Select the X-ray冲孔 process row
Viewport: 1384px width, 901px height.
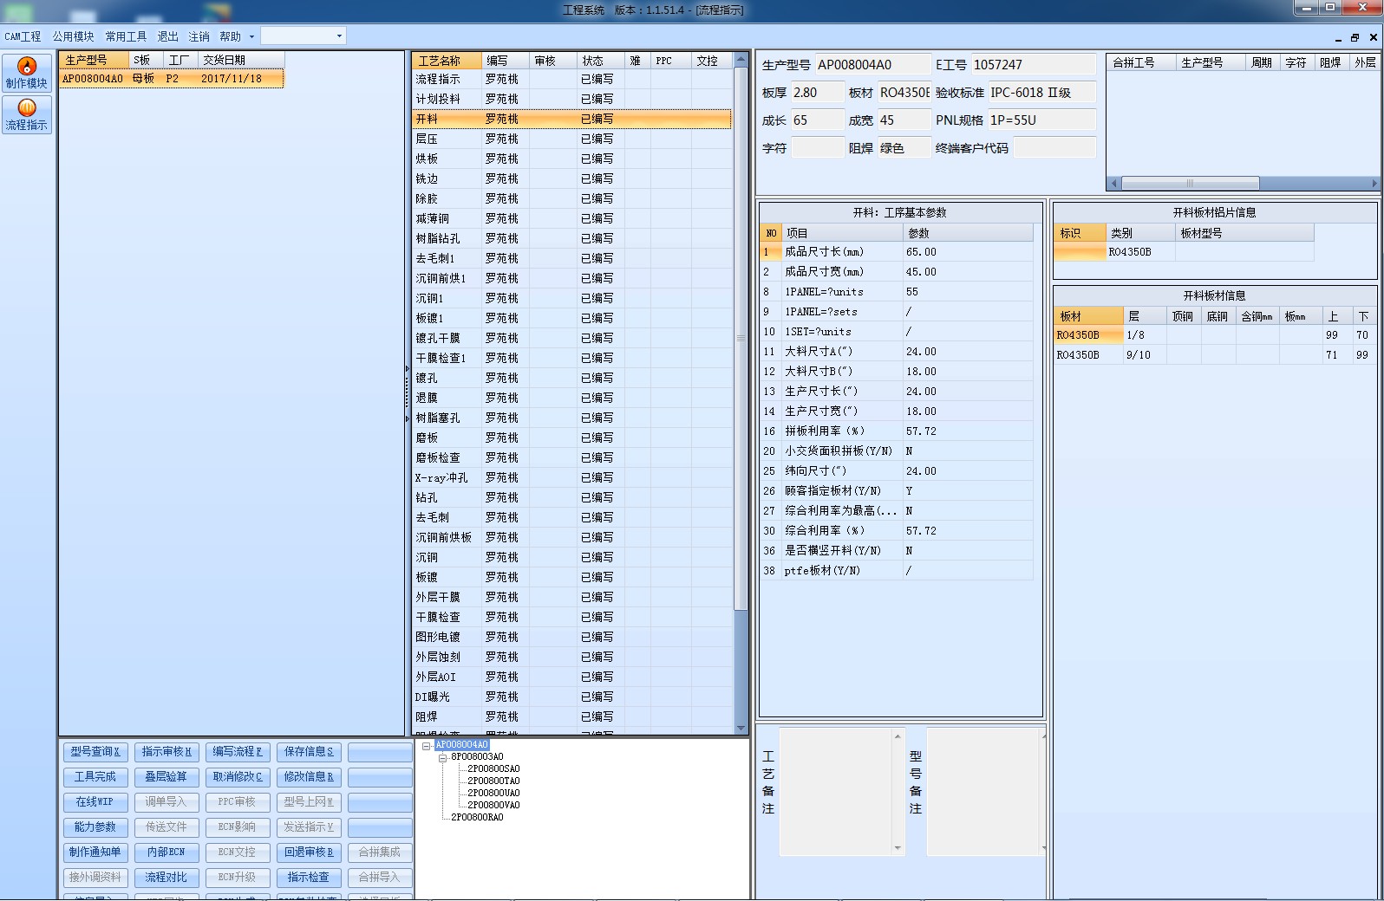pyautogui.click(x=572, y=477)
